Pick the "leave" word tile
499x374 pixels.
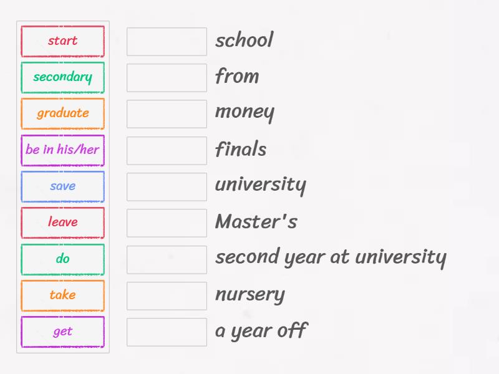[62, 223]
